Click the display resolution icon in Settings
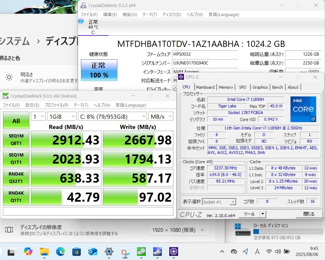 (x=9, y=230)
